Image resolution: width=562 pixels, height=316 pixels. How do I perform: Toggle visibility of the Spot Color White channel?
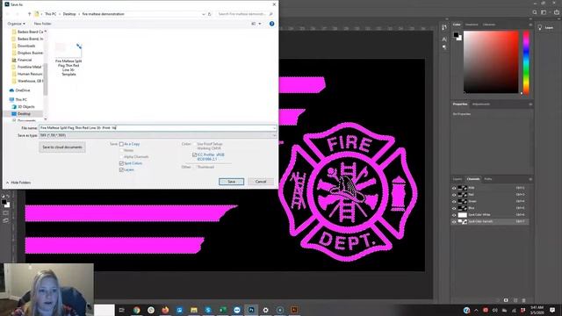pos(454,215)
